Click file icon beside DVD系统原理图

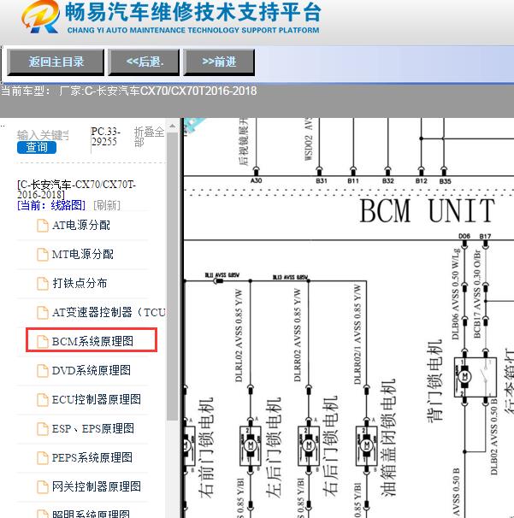43,371
